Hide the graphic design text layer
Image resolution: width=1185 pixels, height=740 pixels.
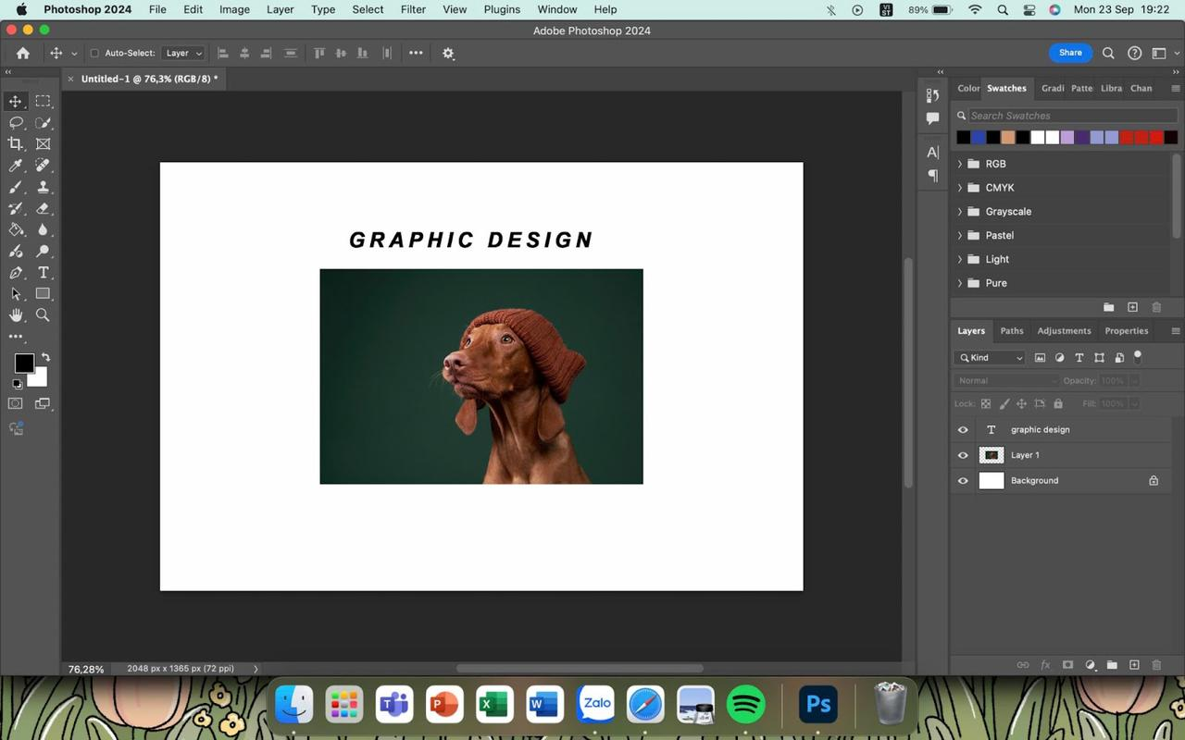point(963,429)
